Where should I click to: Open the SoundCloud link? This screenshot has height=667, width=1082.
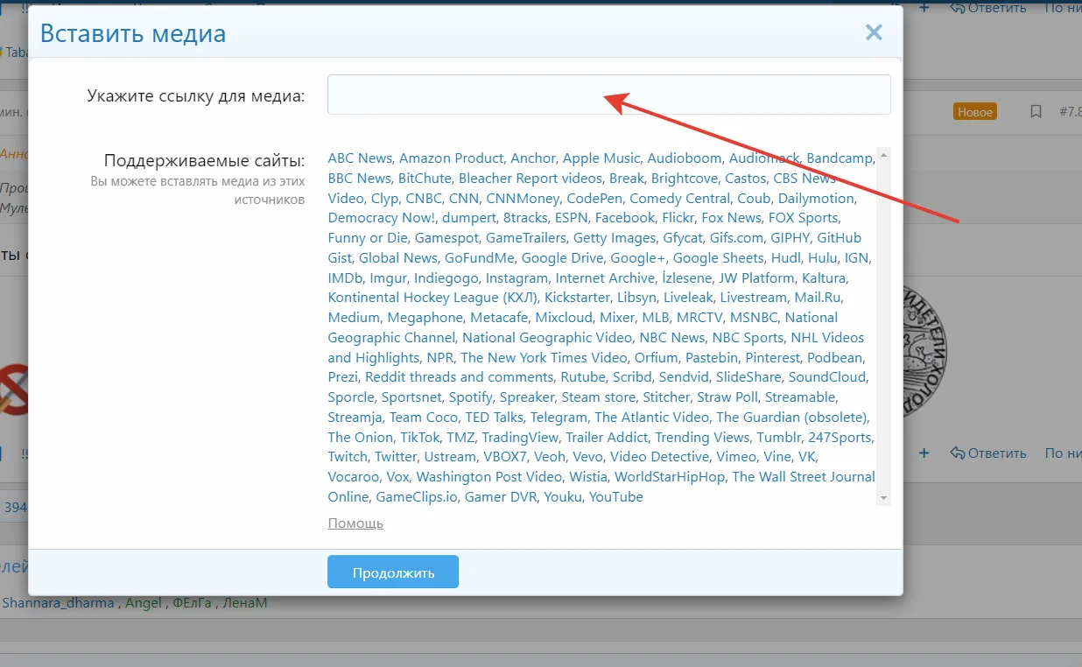827,377
